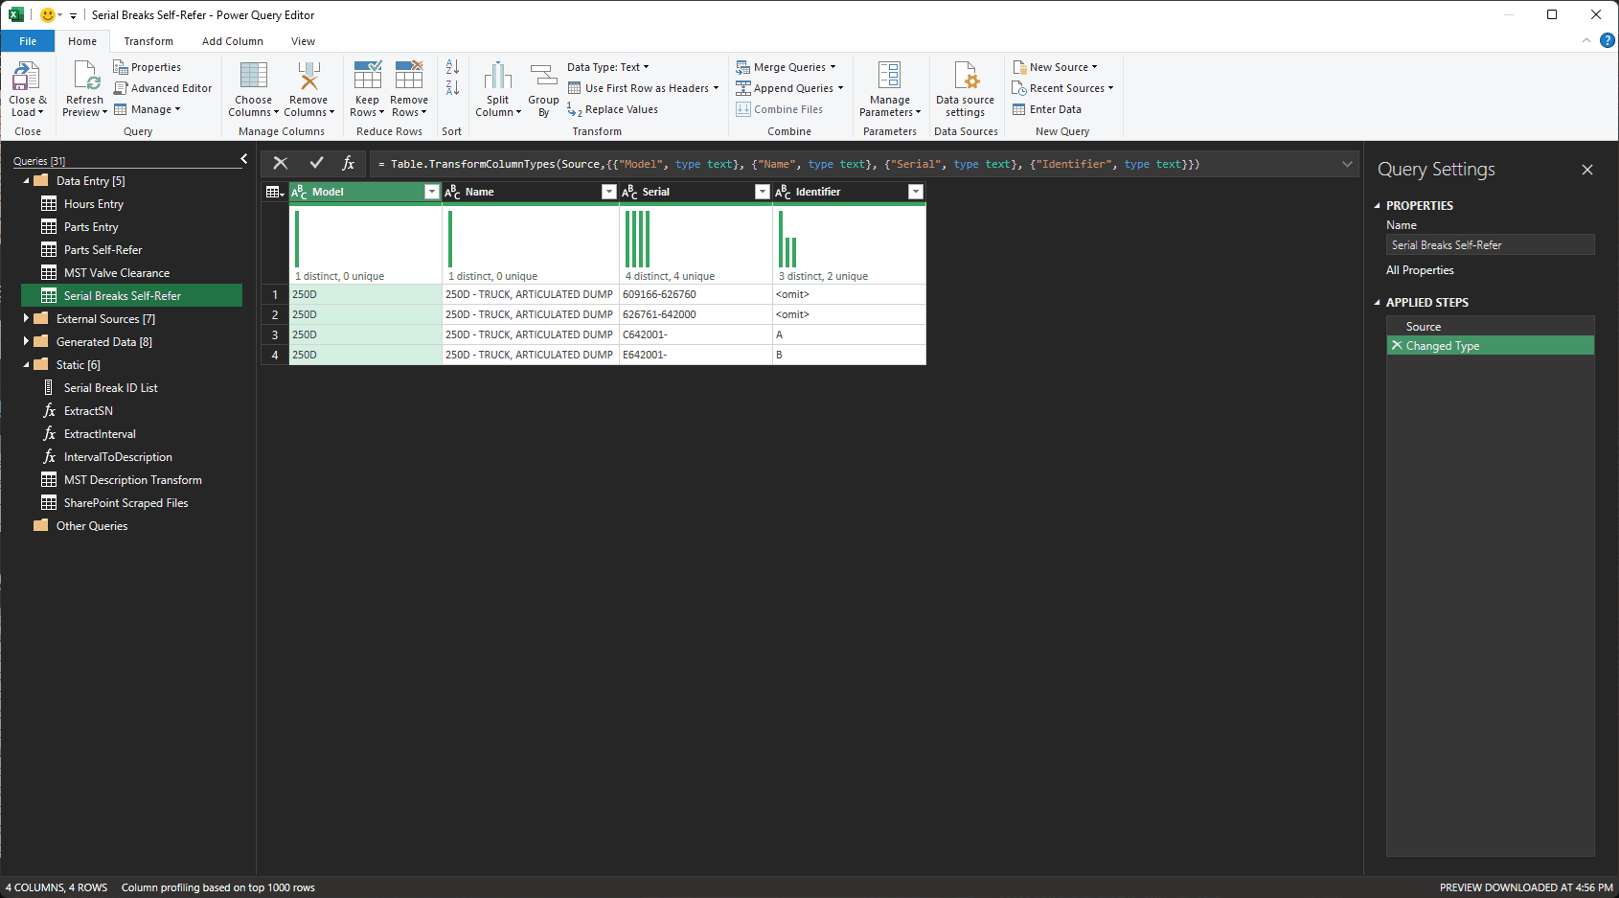Screen dimensions: 1619x898
Task: Open the Advanced Editor
Action: pos(163,88)
